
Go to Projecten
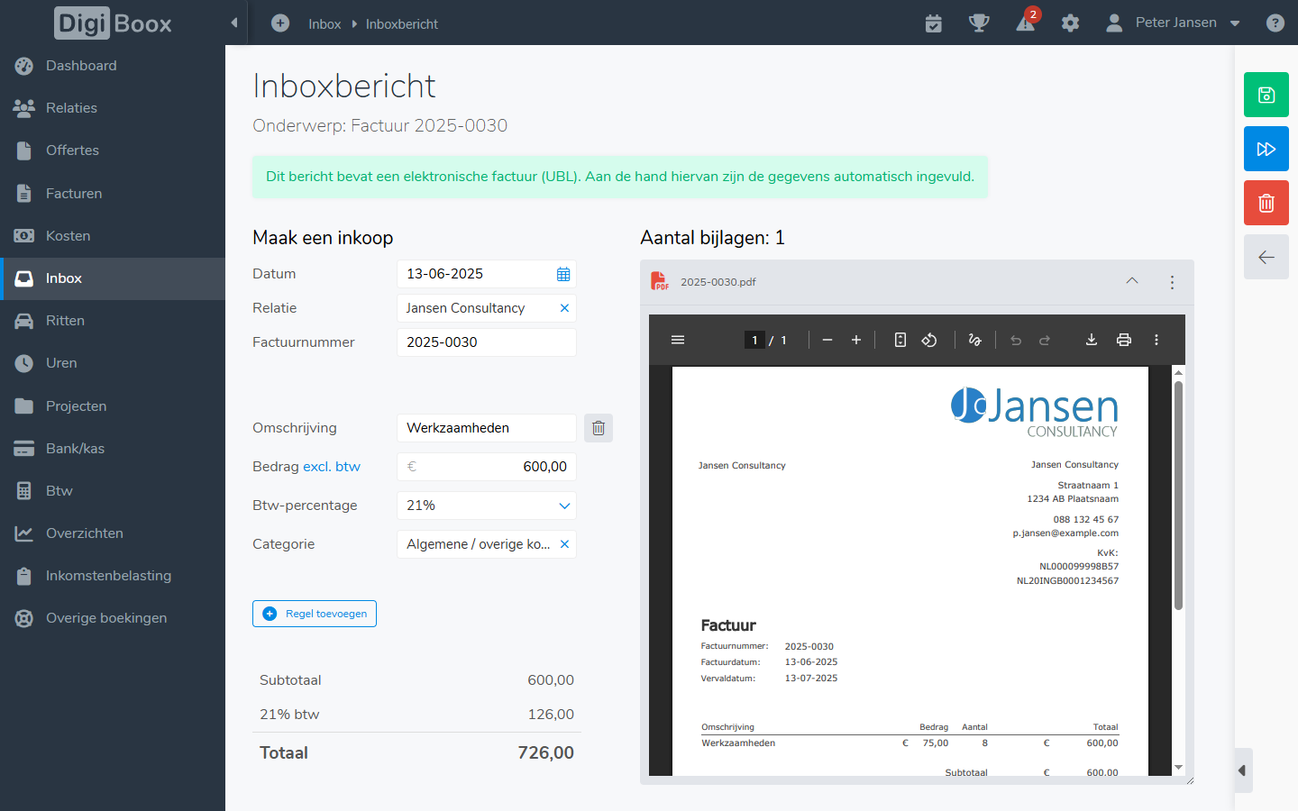tap(113, 406)
